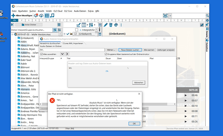
Task: Play the track with duration 00:46
Action: [x=186, y=95]
